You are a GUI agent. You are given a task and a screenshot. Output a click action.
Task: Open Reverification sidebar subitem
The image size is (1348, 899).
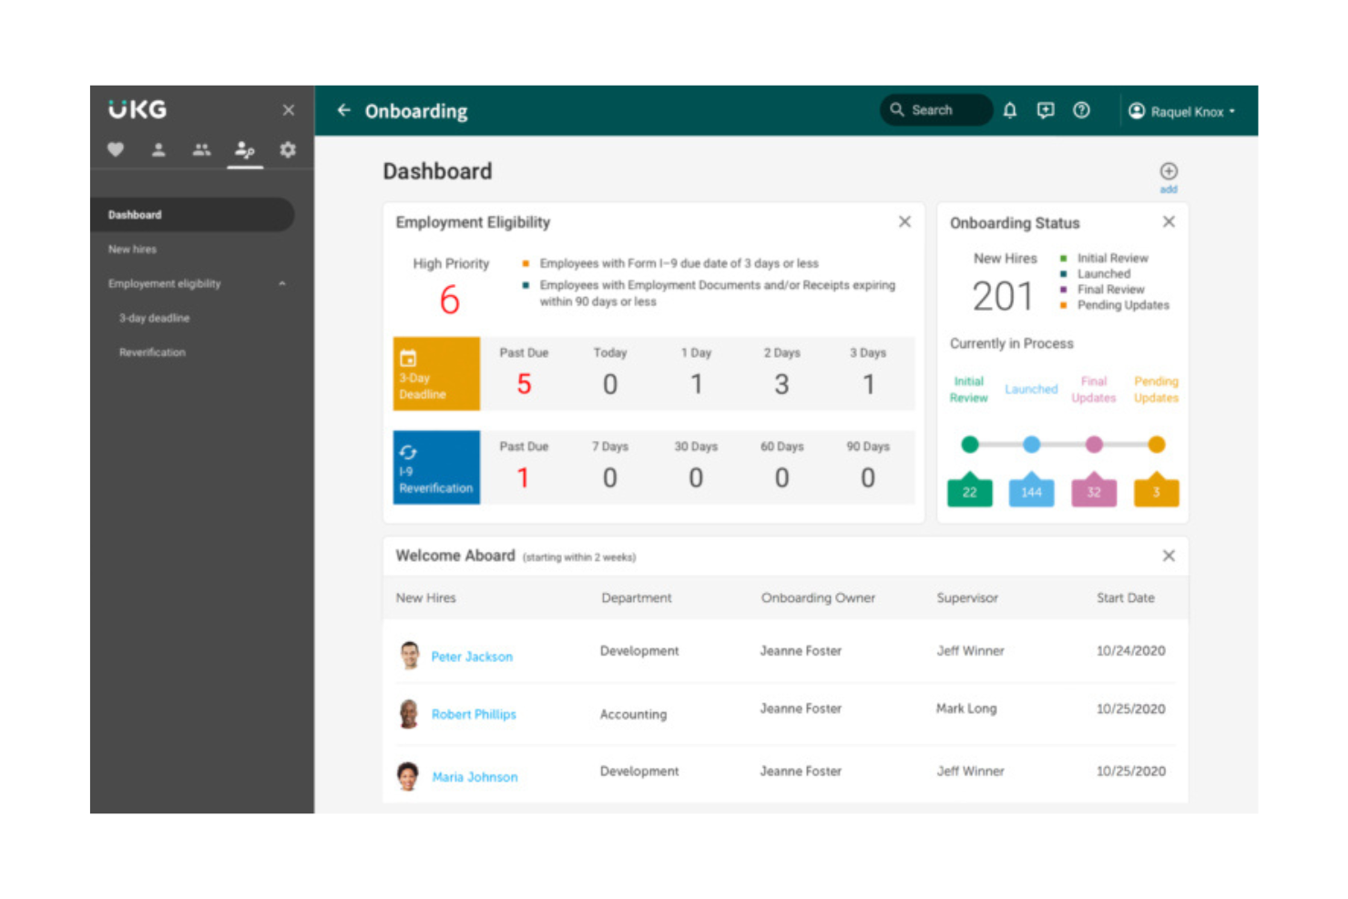pos(152,352)
